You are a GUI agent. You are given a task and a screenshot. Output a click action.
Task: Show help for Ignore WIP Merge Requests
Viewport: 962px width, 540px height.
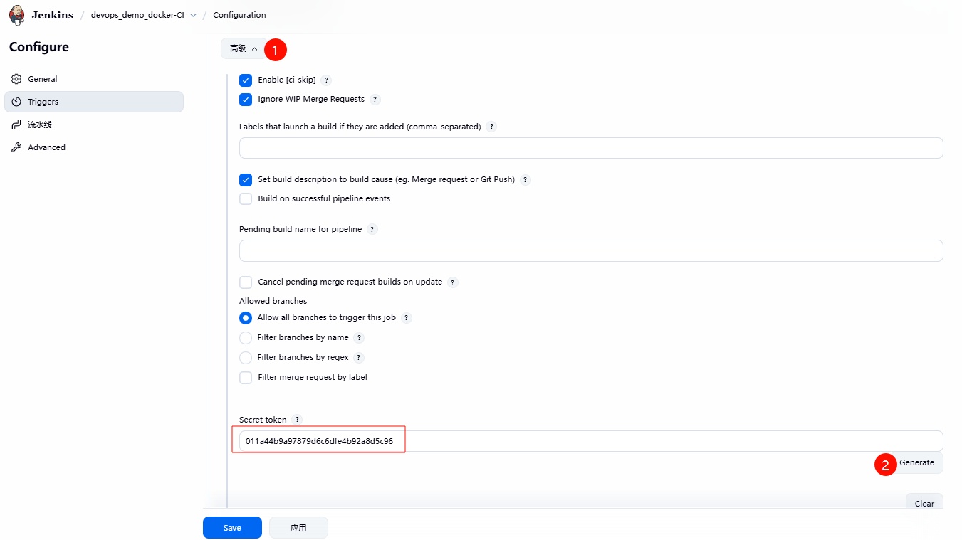tap(375, 100)
